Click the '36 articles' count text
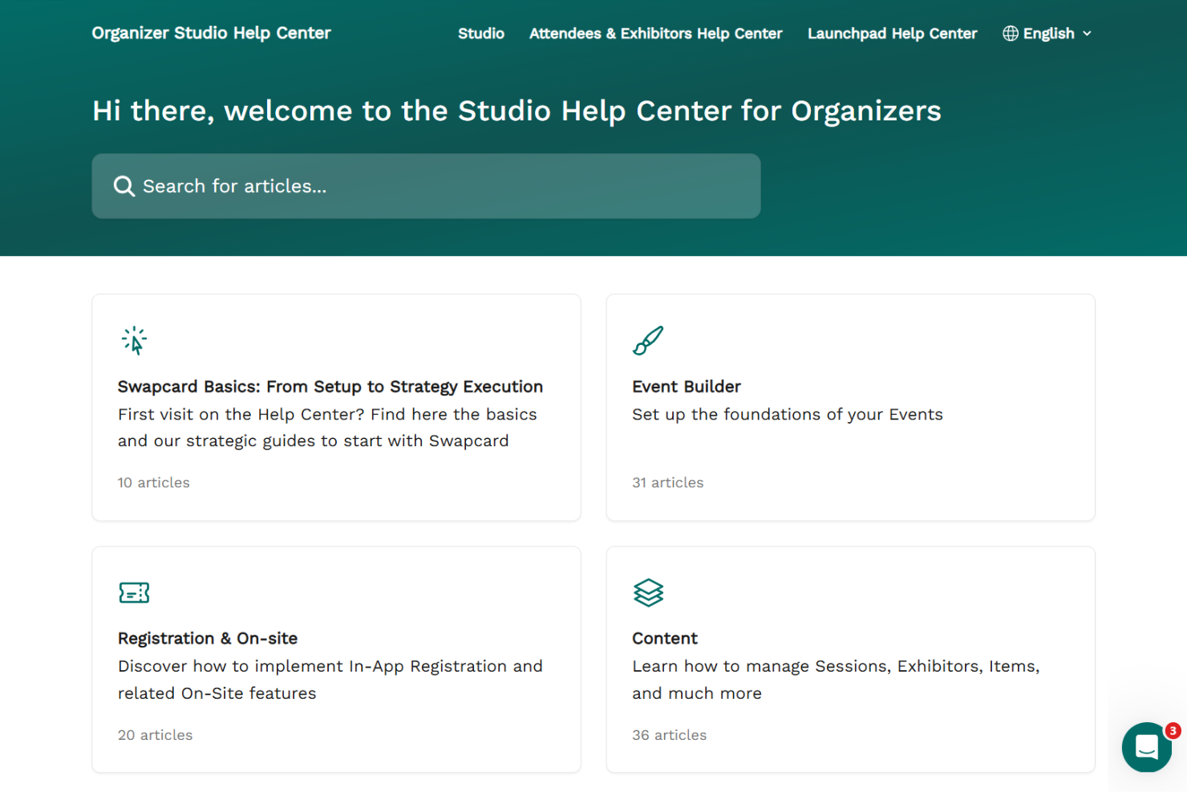Screen dimensions: 1187x792 click(670, 735)
